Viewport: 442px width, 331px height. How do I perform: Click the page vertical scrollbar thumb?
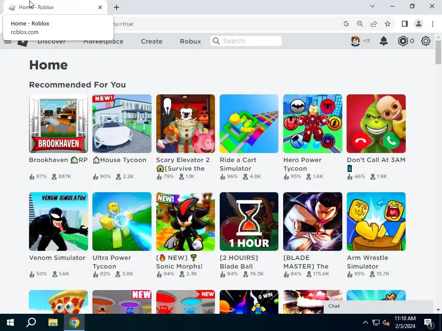pos(438,52)
